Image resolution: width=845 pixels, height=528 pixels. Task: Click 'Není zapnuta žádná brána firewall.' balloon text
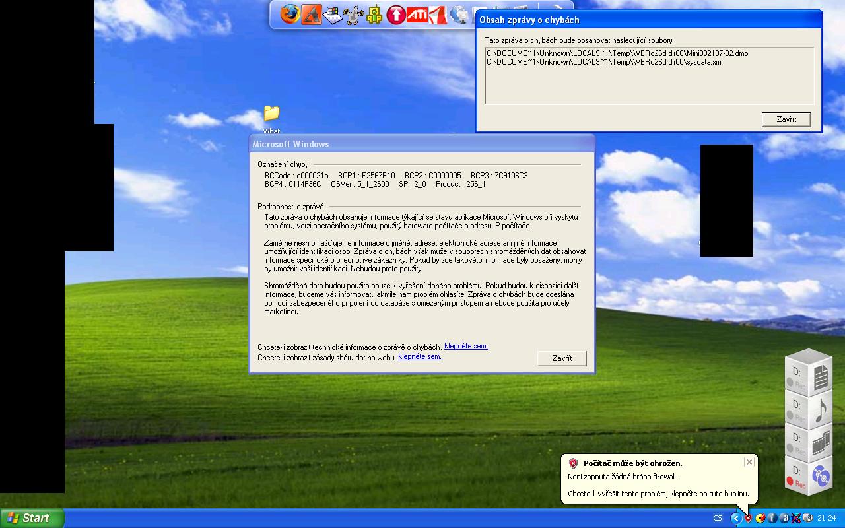pos(623,477)
